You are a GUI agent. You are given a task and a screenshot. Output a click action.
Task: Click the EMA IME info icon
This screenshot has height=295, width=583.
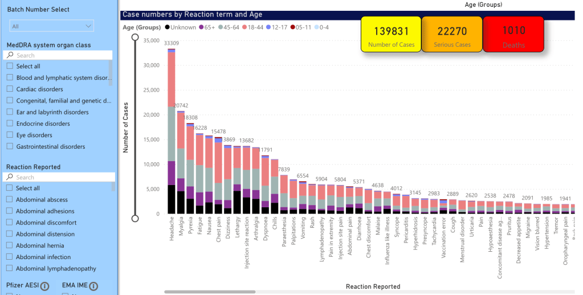tap(93, 286)
